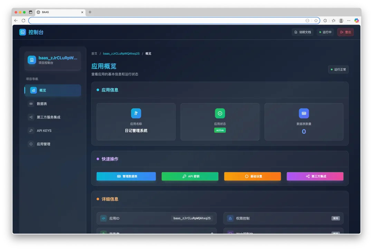Select API KEYS sidebar item
The width and height of the screenshot is (373, 250).
point(53,130)
